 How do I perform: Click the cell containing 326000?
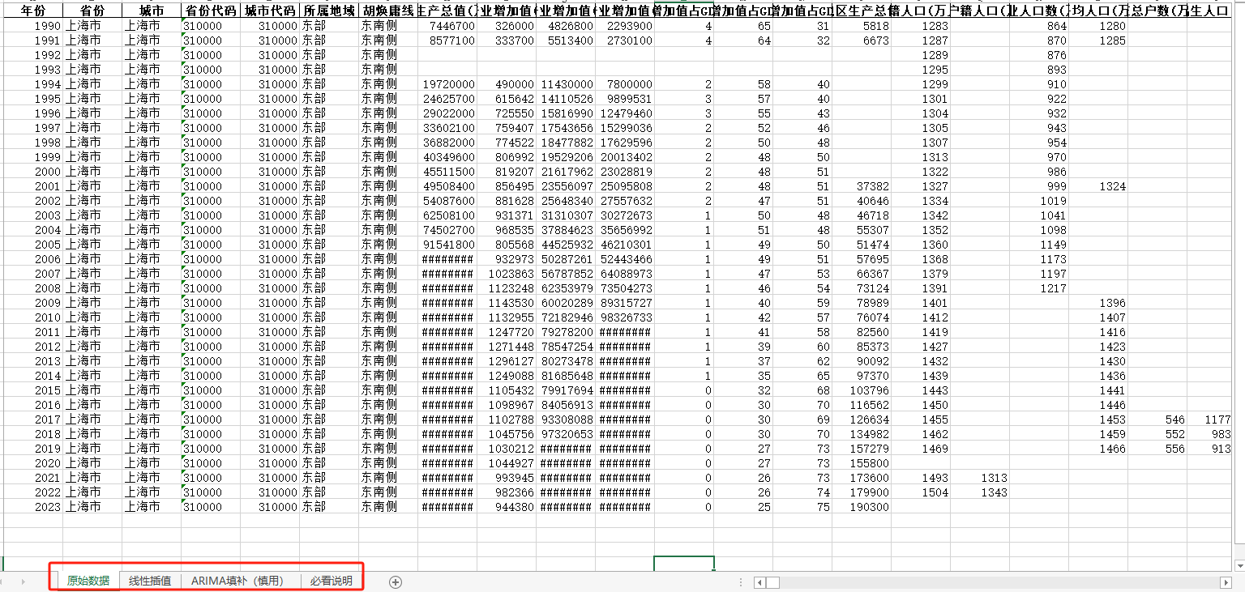pos(507,26)
